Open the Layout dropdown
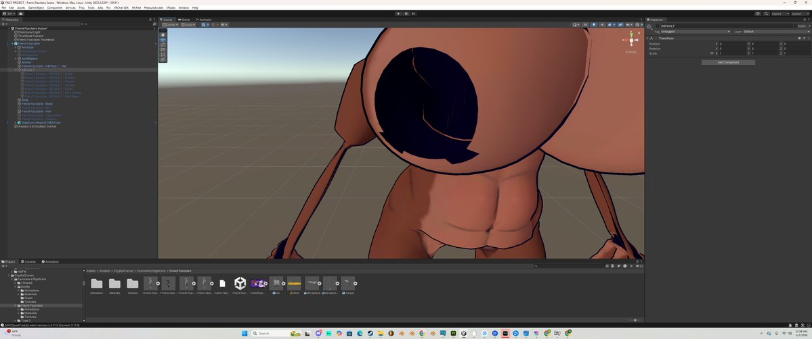This screenshot has height=339, width=812. tap(800, 14)
